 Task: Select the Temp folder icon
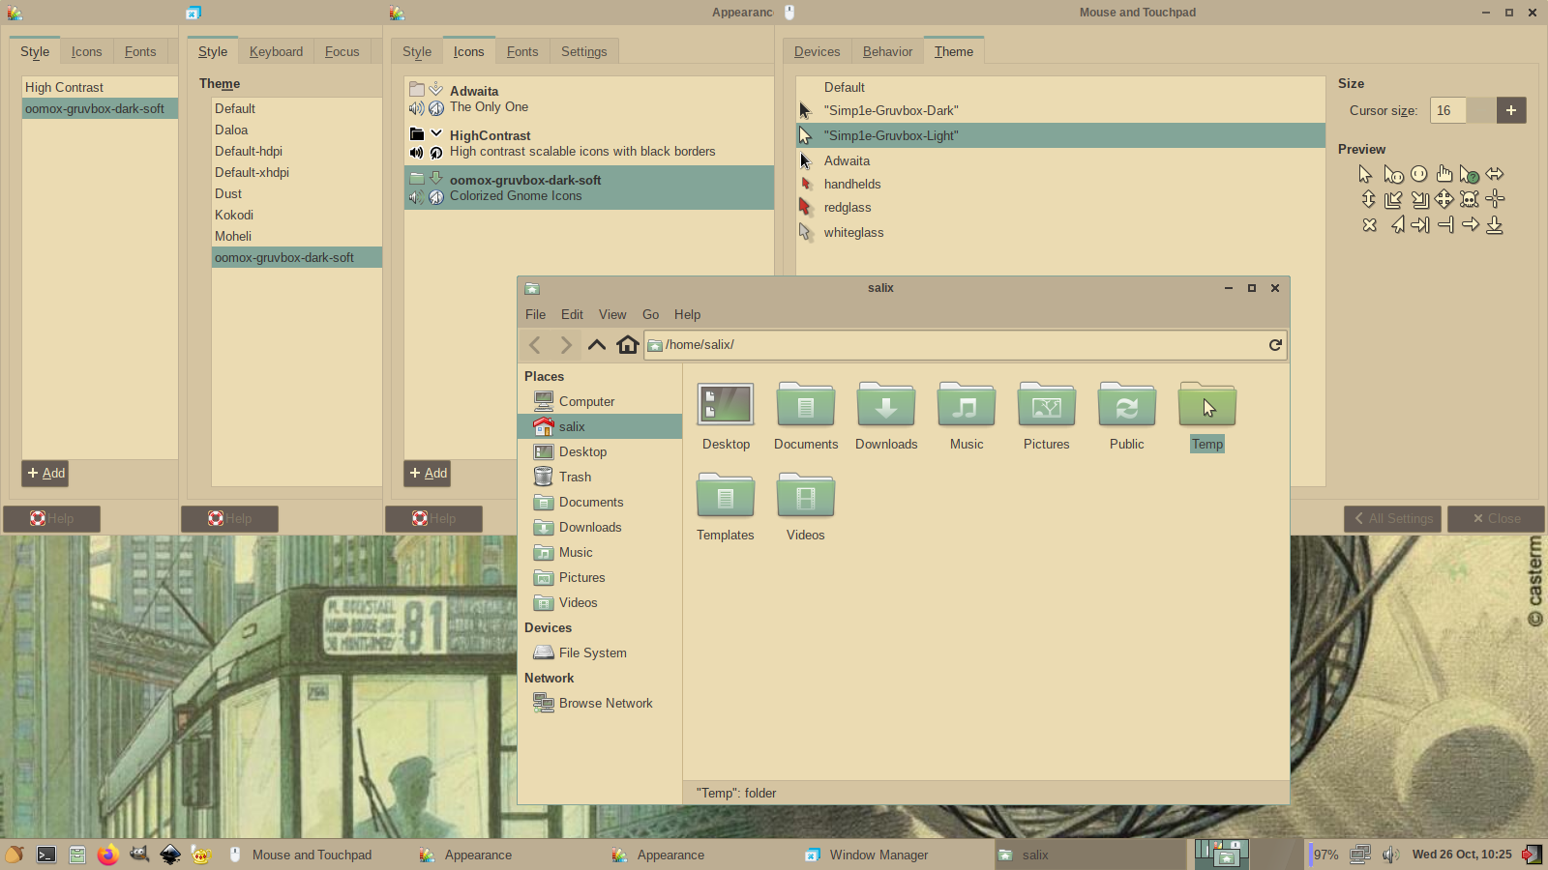[x=1206, y=405]
